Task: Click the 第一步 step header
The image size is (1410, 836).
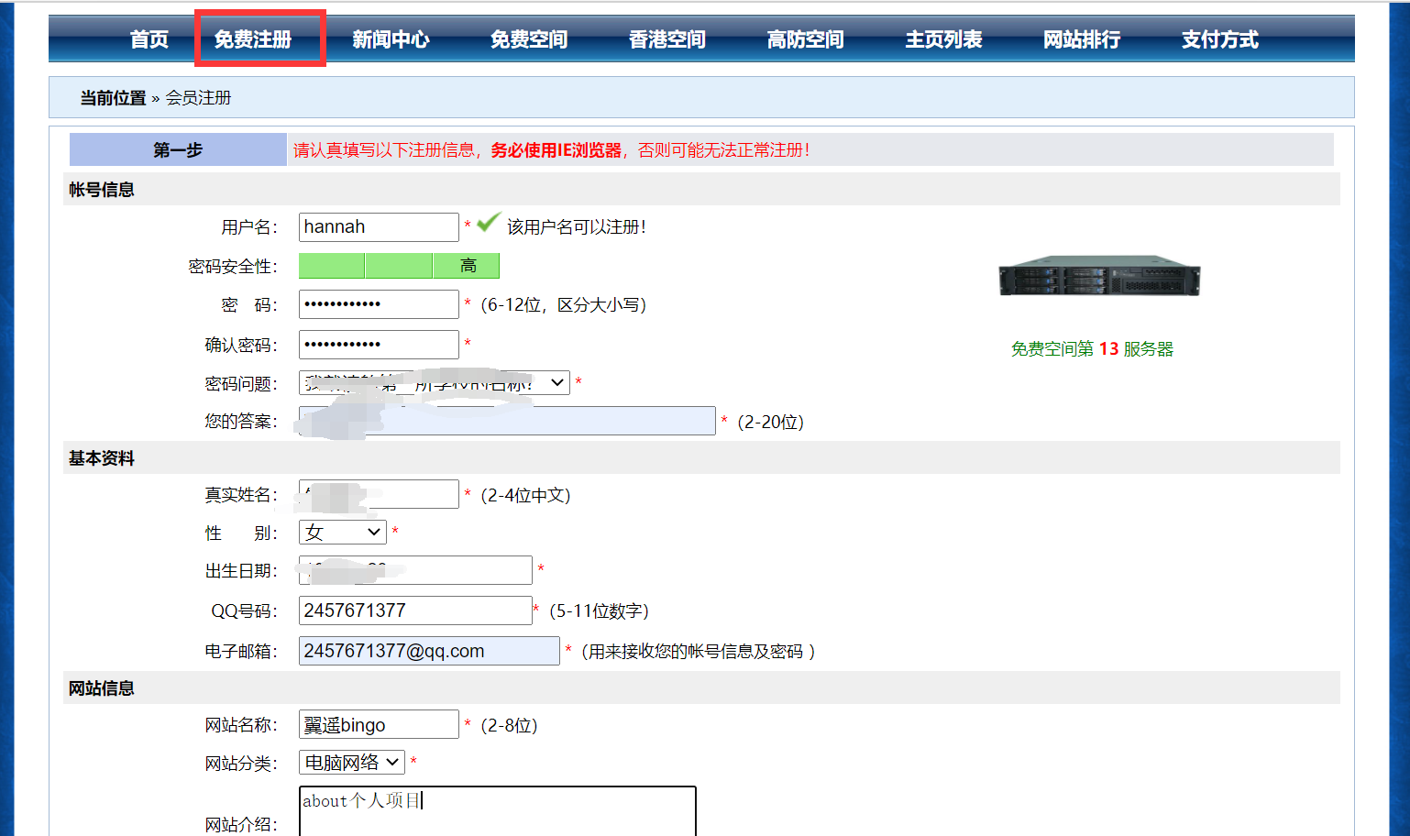Action: 178,149
